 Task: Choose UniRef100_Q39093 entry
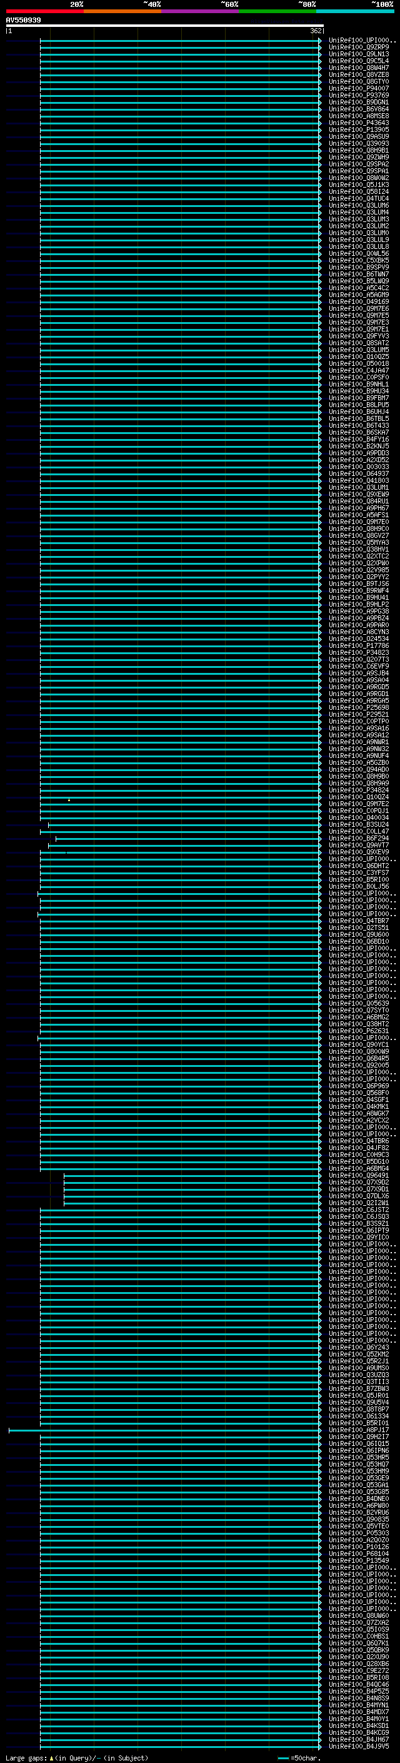pyautogui.click(x=358, y=144)
